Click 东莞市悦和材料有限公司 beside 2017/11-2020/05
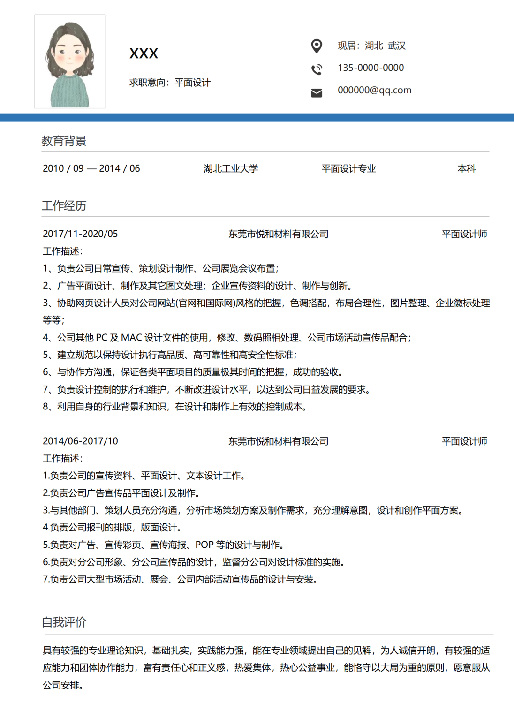Screen dimensions: 514x727 [278, 234]
